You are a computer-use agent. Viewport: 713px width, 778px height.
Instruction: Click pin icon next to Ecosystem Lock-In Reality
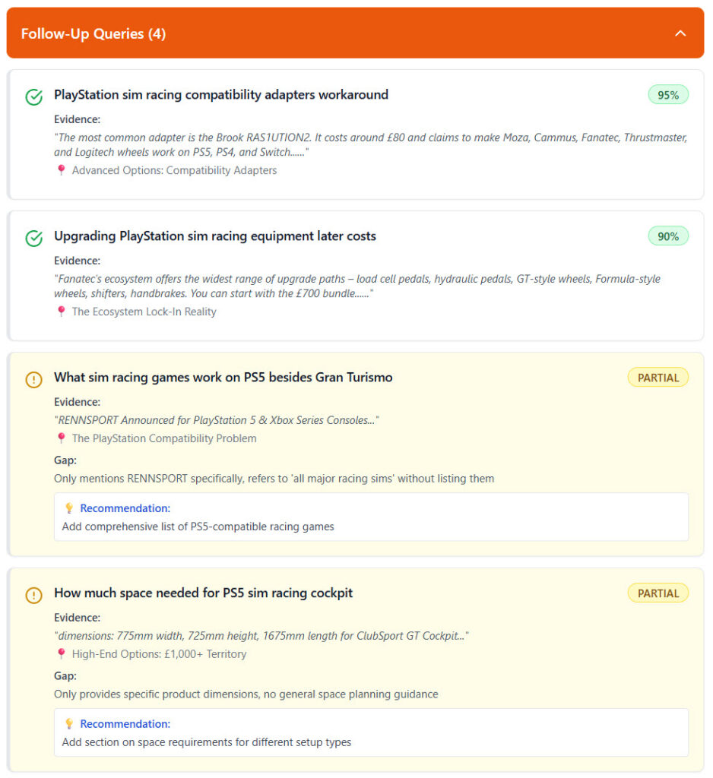[62, 312]
